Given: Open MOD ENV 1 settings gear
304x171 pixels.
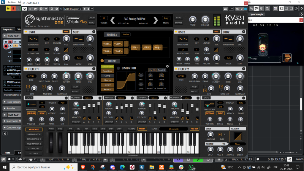Looking at the screenshot, I should (x=100, y=98).
